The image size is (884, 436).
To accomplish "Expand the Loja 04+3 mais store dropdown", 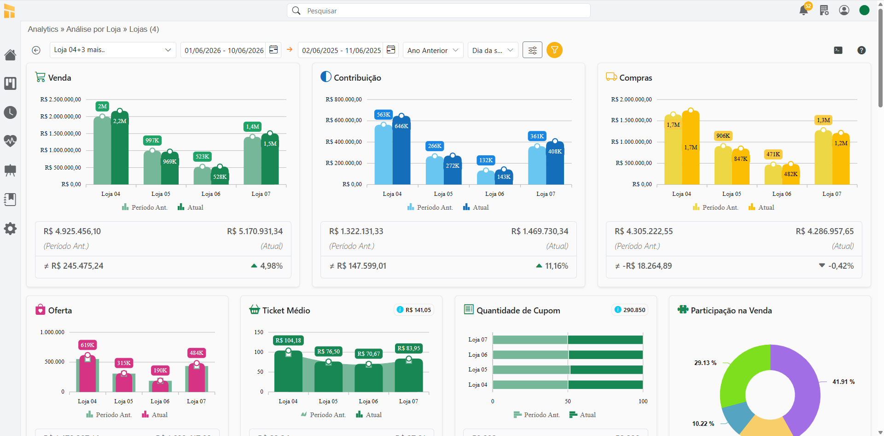I will point(113,50).
